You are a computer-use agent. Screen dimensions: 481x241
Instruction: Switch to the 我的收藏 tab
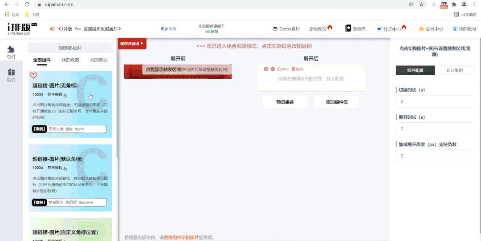[x=70, y=60]
